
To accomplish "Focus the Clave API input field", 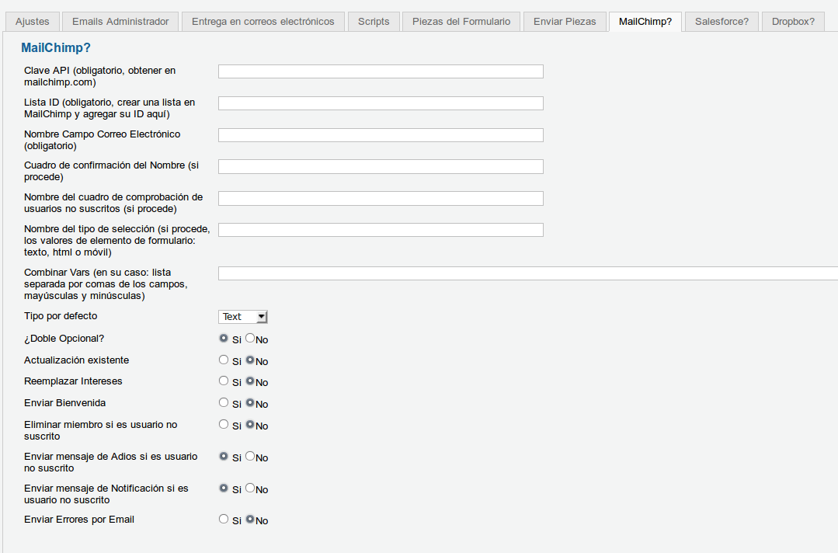I will point(381,71).
